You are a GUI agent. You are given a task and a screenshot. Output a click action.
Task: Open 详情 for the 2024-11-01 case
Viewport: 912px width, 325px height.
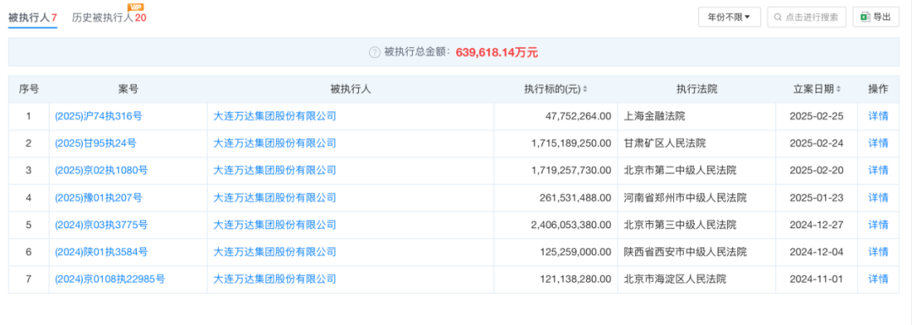click(x=878, y=280)
